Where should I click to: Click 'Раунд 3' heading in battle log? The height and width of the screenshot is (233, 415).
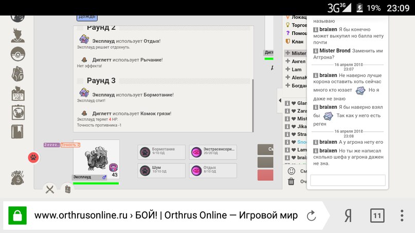coord(101,81)
